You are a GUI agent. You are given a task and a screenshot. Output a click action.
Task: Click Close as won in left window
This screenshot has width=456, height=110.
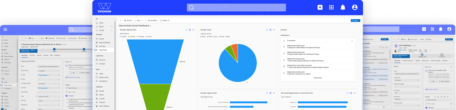point(61,38)
